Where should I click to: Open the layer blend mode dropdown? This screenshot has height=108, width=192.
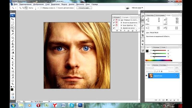pos(156,68)
